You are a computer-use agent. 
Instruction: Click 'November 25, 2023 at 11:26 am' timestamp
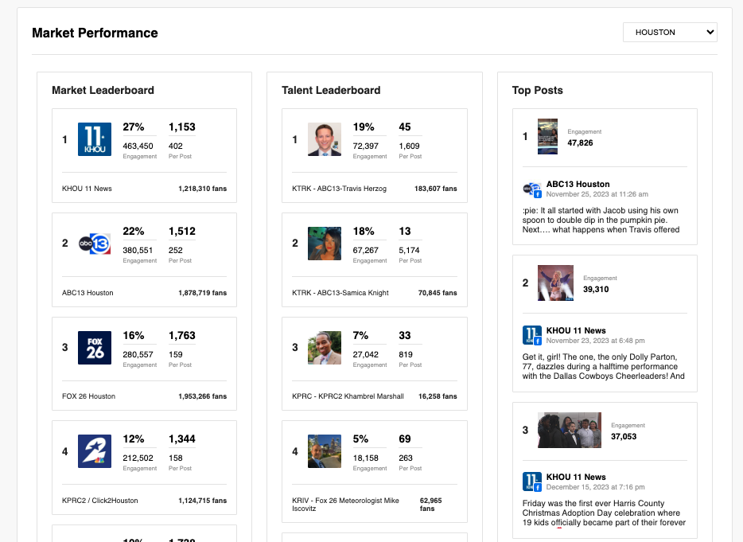(597, 194)
